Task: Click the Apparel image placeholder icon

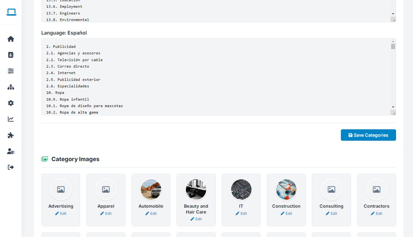Action: (106, 189)
